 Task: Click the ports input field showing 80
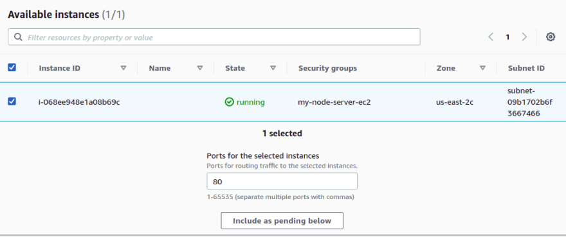282,181
